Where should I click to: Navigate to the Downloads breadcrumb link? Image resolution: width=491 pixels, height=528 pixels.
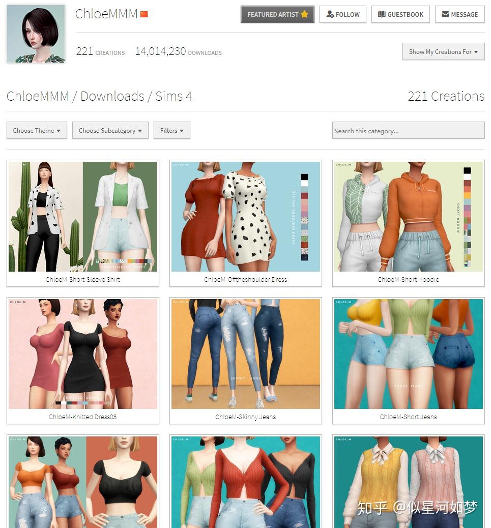tap(114, 96)
